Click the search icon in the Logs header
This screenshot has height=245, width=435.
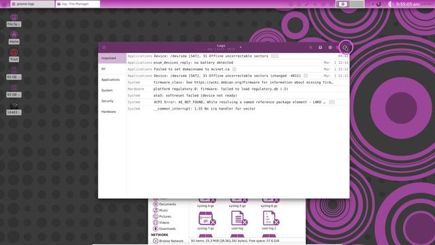311,48
